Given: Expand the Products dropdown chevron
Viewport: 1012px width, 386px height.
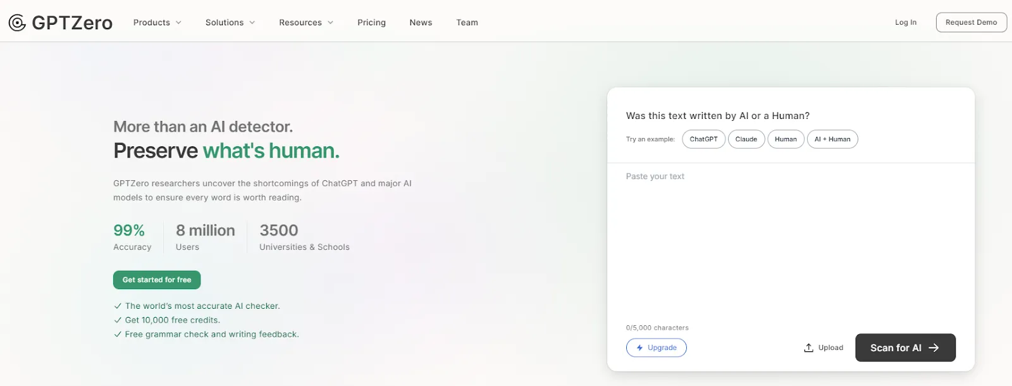Looking at the screenshot, I should (x=178, y=23).
